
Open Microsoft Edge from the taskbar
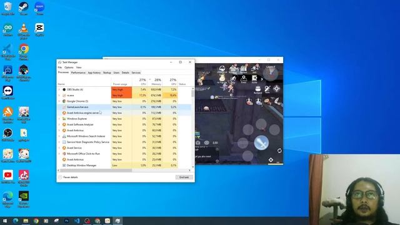click(15, 221)
